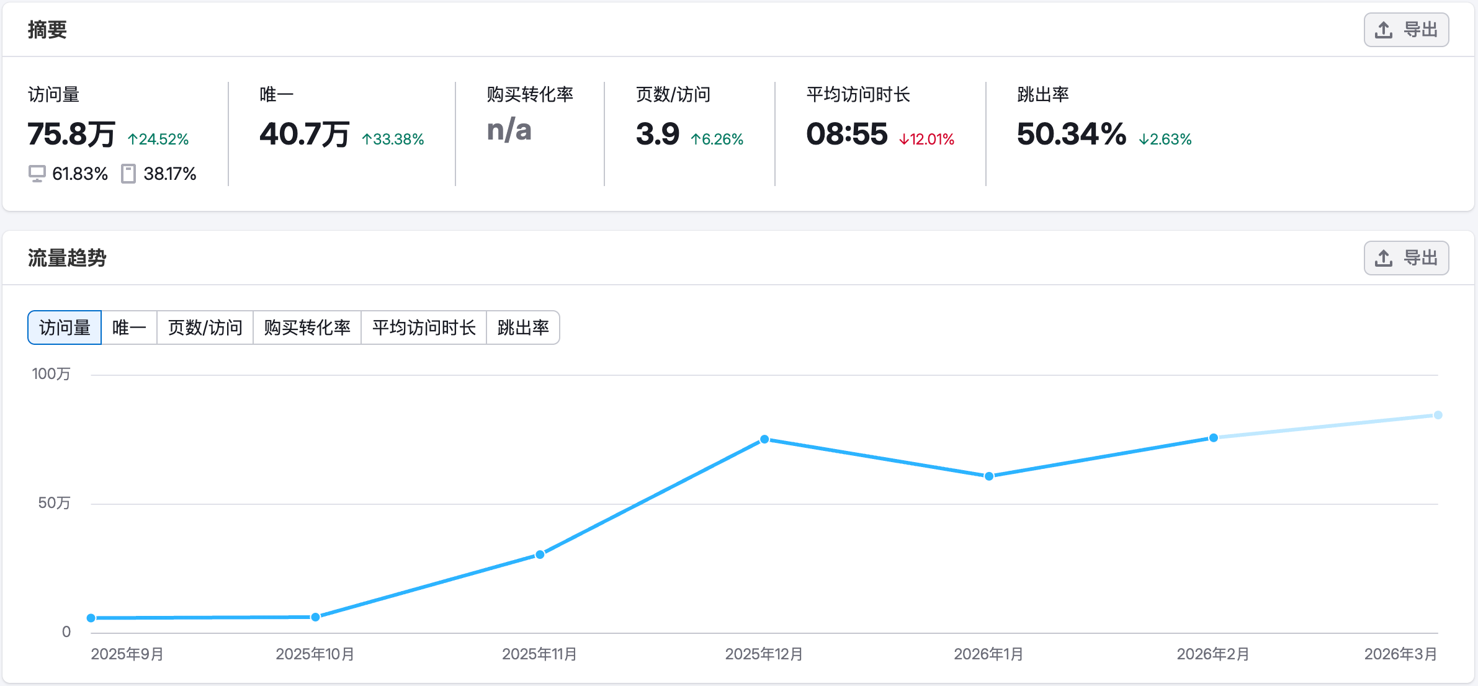Screen dimensions: 1478x686
Task: Click the 购买转化率 label in the summary
Action: (x=530, y=94)
